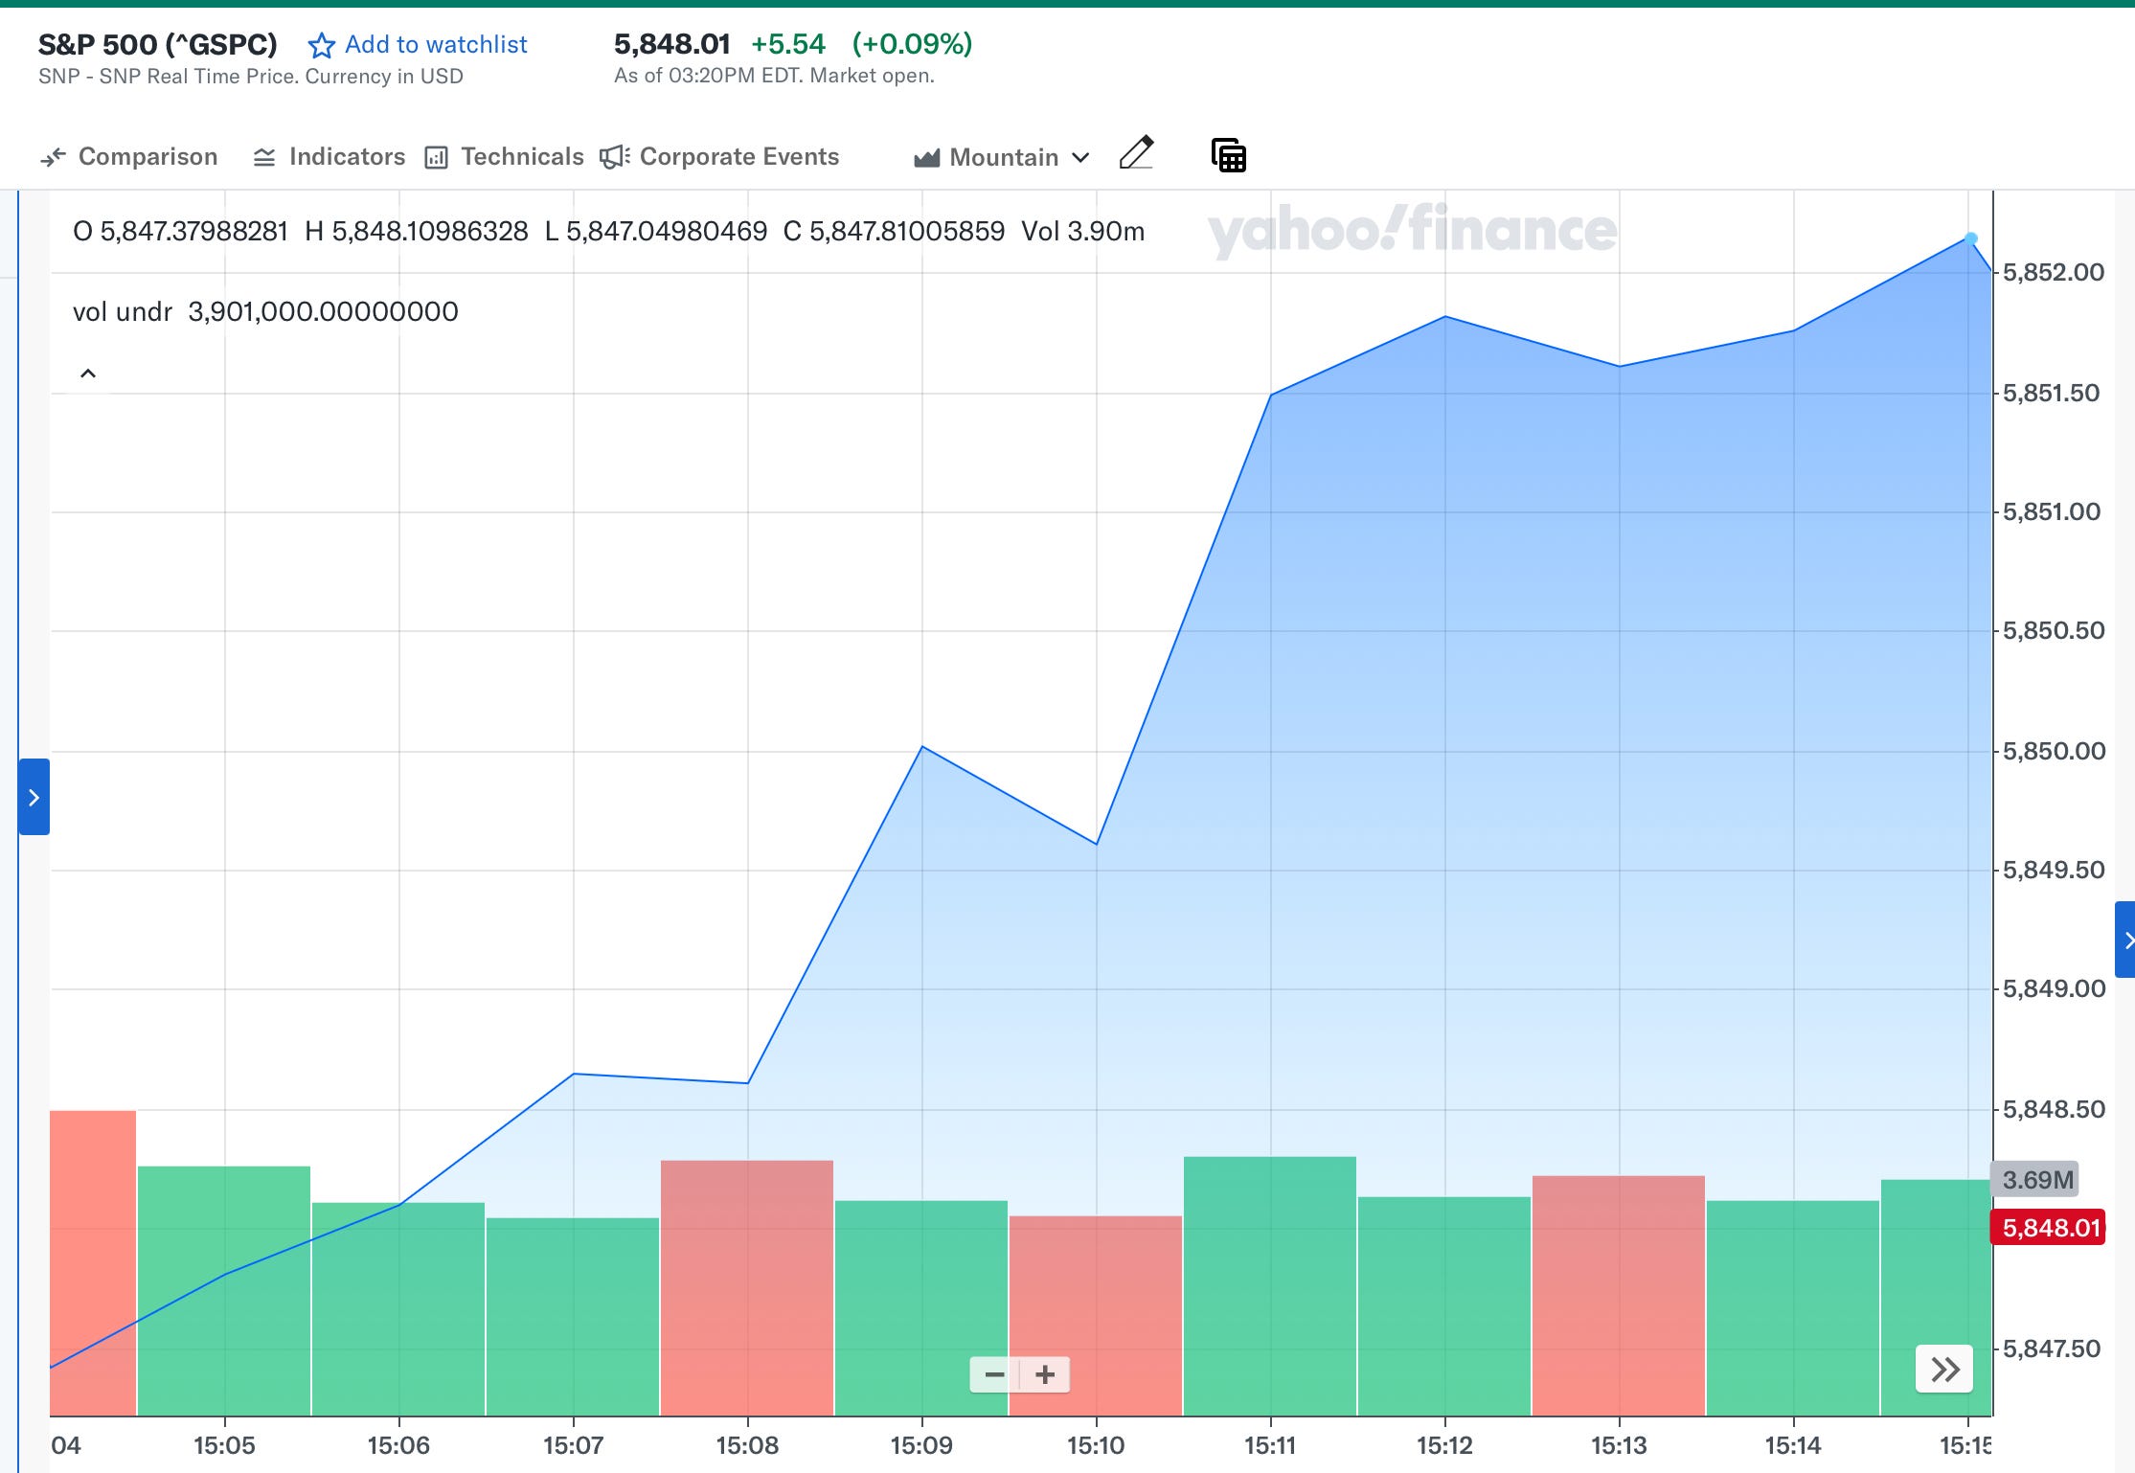Click the L 5,847.04980469 low value

(x=656, y=232)
